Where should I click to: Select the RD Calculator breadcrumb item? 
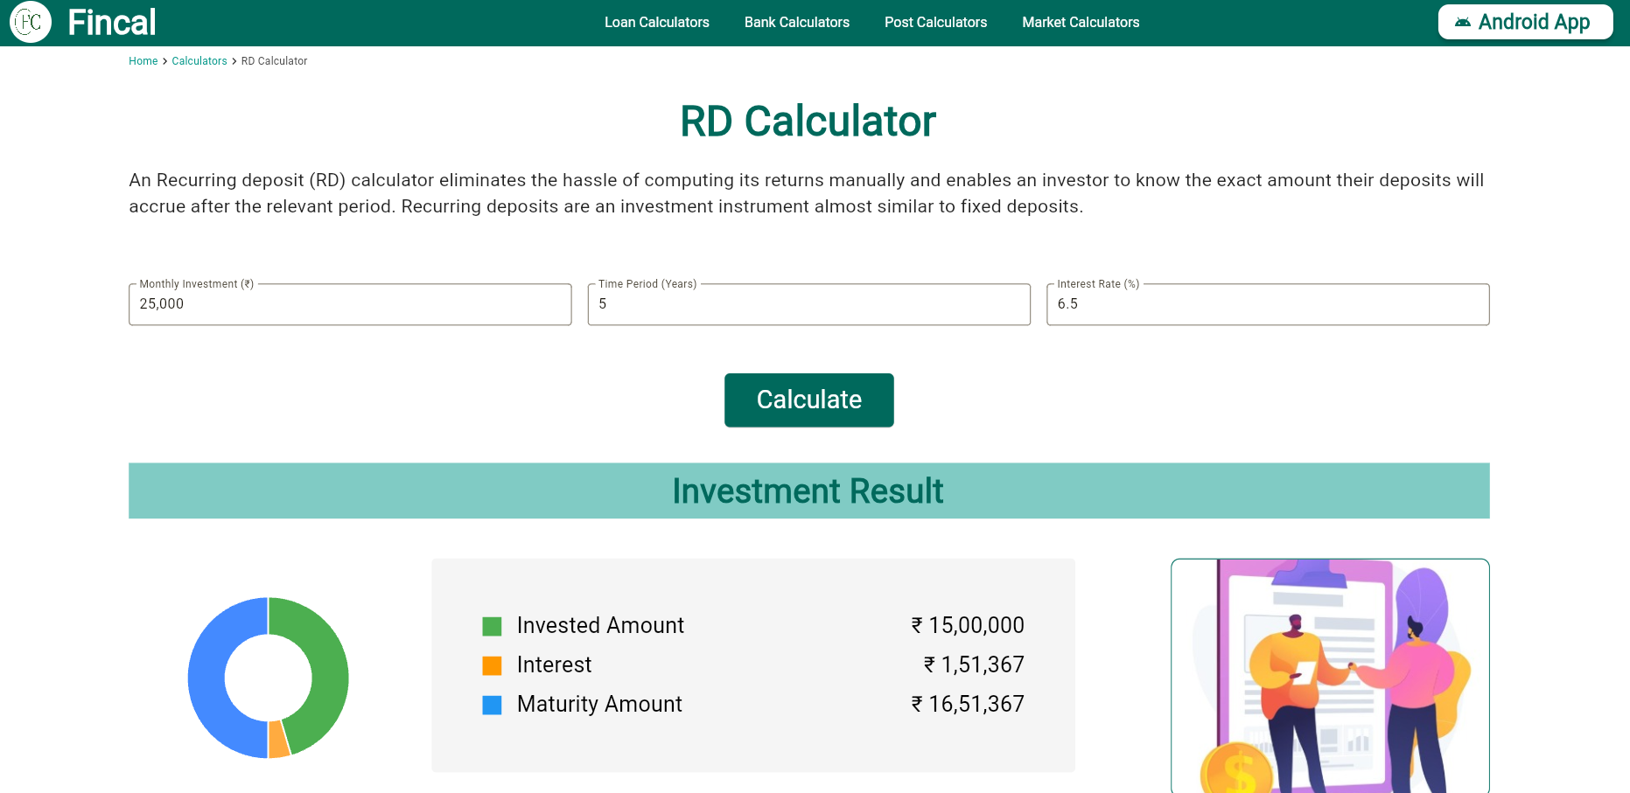(x=274, y=61)
